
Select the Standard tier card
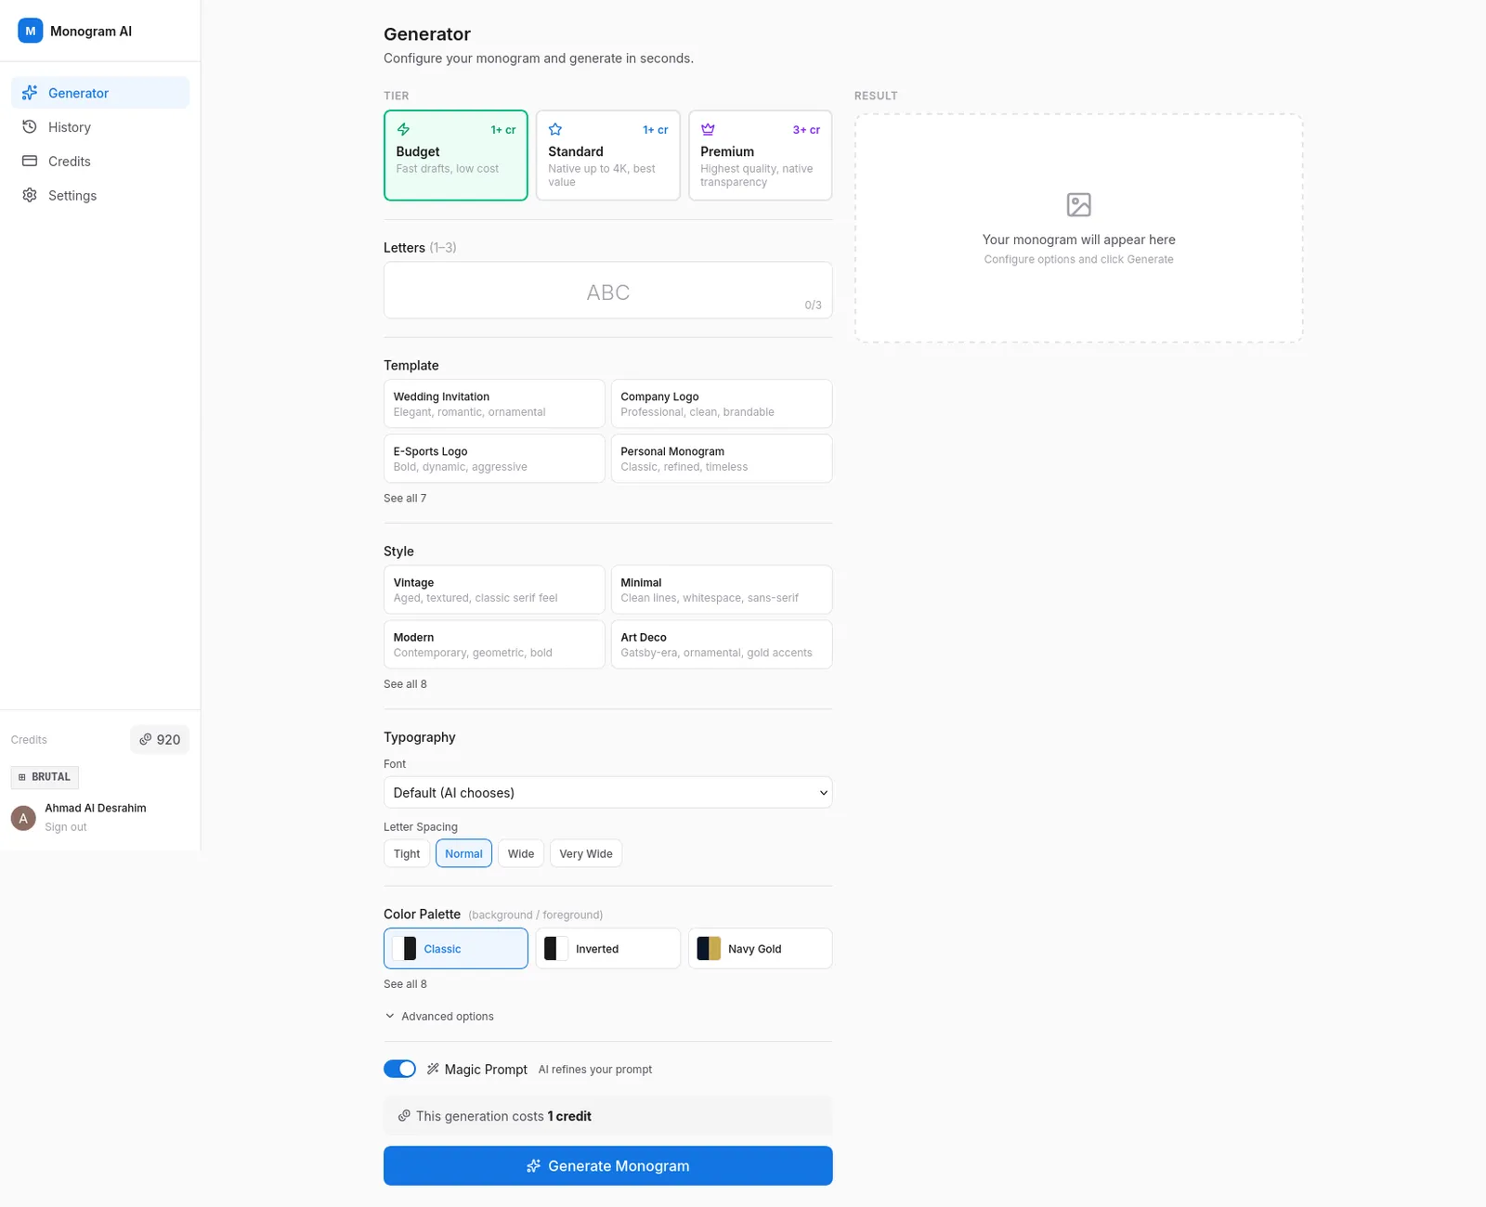(x=608, y=155)
